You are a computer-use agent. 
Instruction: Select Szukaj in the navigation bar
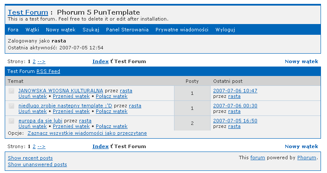pos(91,30)
